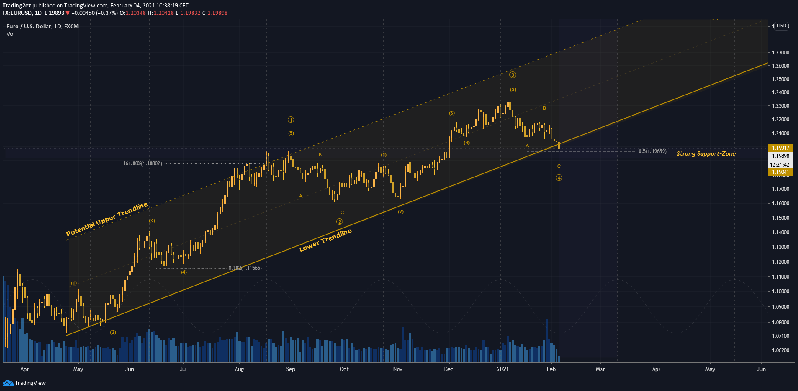Click the 0.5(1.19659) retracement label
The height and width of the screenshot is (391, 798).
(x=652, y=151)
